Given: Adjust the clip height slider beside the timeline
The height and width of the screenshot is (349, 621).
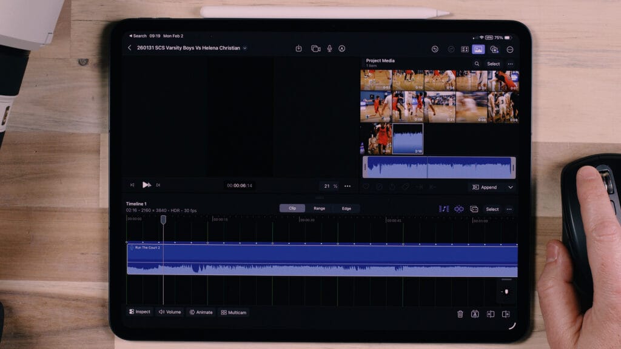Looking at the screenshot, I should click(506, 291).
